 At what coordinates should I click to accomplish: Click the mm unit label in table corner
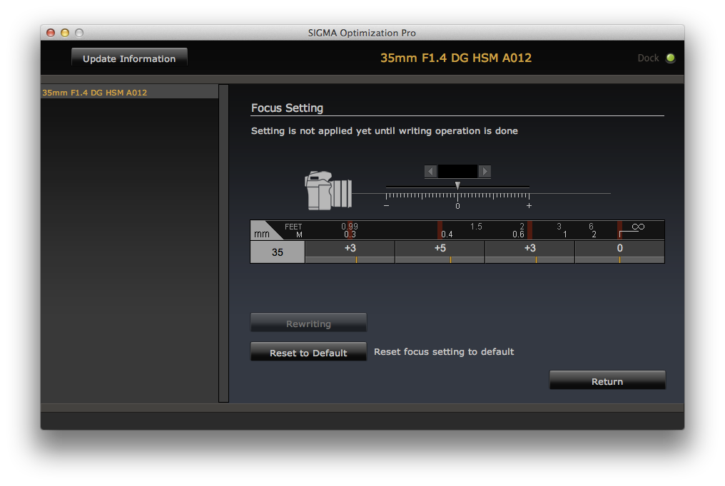[x=262, y=234]
